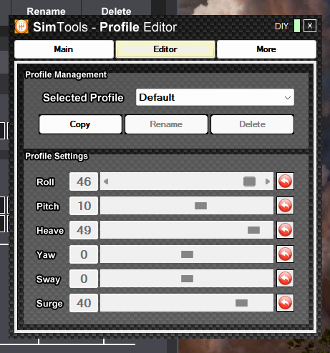Click the Surge value field showing 40
Screen dimensions: 330x353
click(84, 303)
